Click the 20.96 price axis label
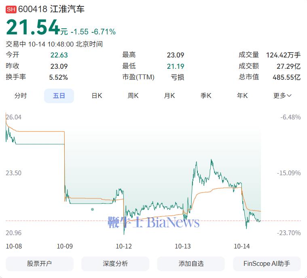The image size is (307, 278). click(13, 233)
